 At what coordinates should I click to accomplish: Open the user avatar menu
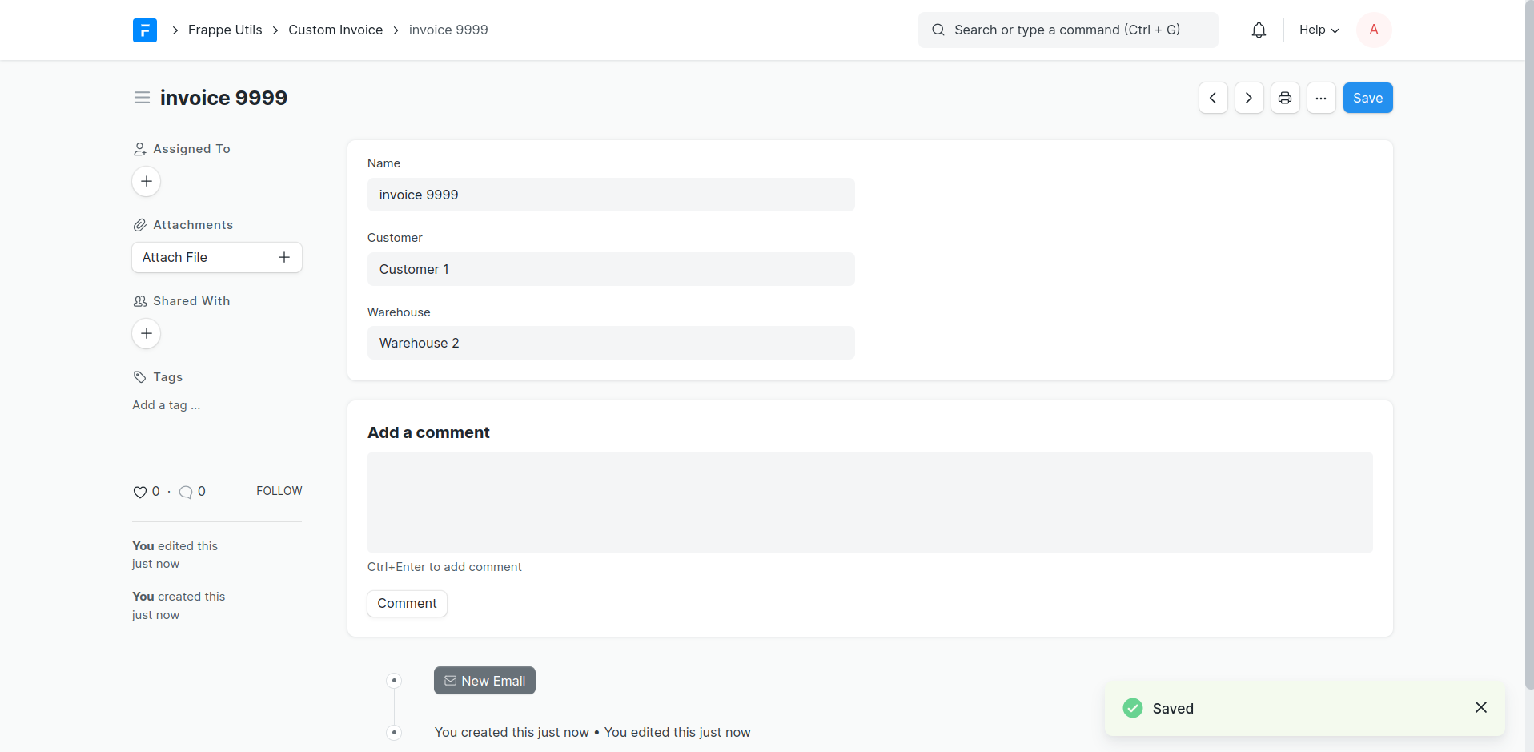pos(1374,30)
